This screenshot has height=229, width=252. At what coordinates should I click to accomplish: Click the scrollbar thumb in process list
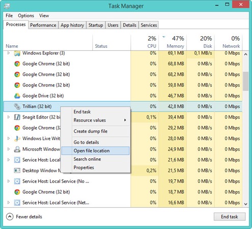pos(245,81)
